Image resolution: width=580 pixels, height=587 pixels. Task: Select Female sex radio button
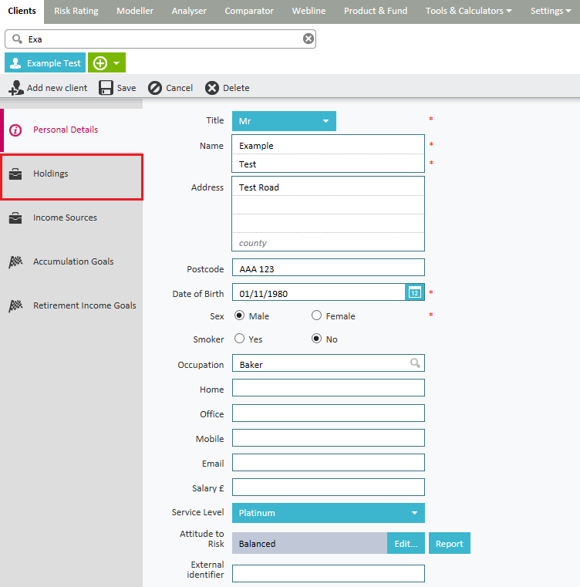[x=316, y=315]
